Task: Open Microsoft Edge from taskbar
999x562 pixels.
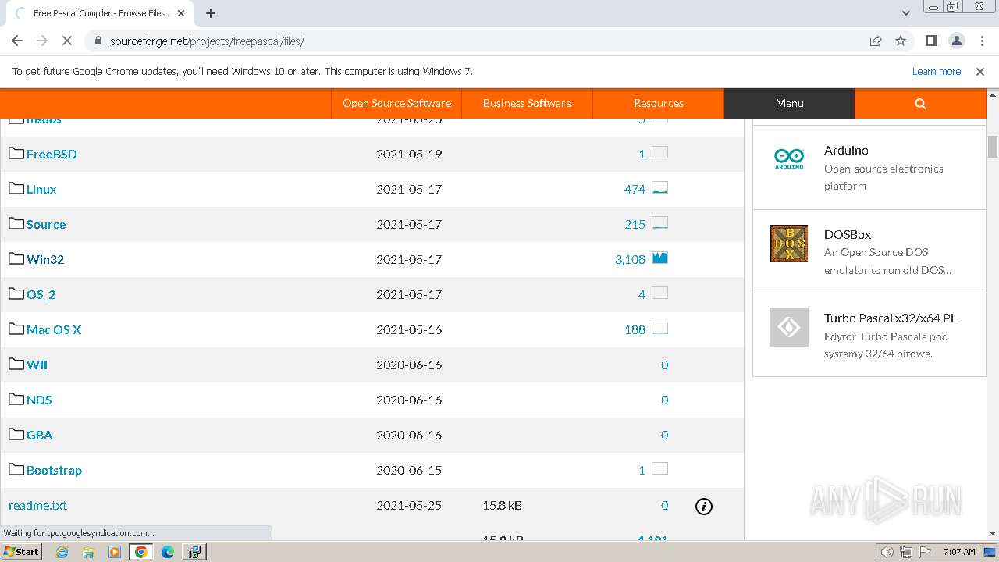Action: click(167, 552)
